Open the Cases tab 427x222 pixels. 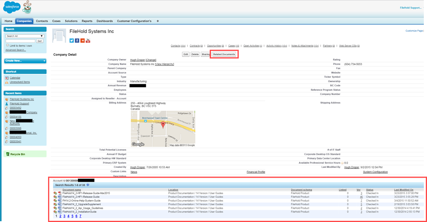pyautogui.click(x=56, y=21)
